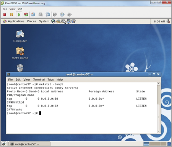Click the green Power On play icon
The height and width of the screenshot is (147, 172).
[x=19, y=15]
